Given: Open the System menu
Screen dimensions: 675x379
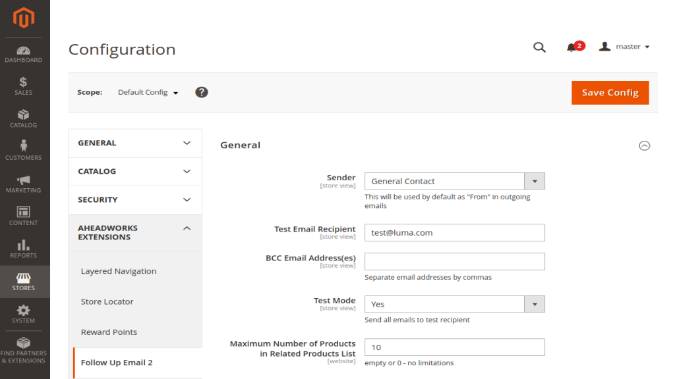Looking at the screenshot, I should (x=24, y=314).
